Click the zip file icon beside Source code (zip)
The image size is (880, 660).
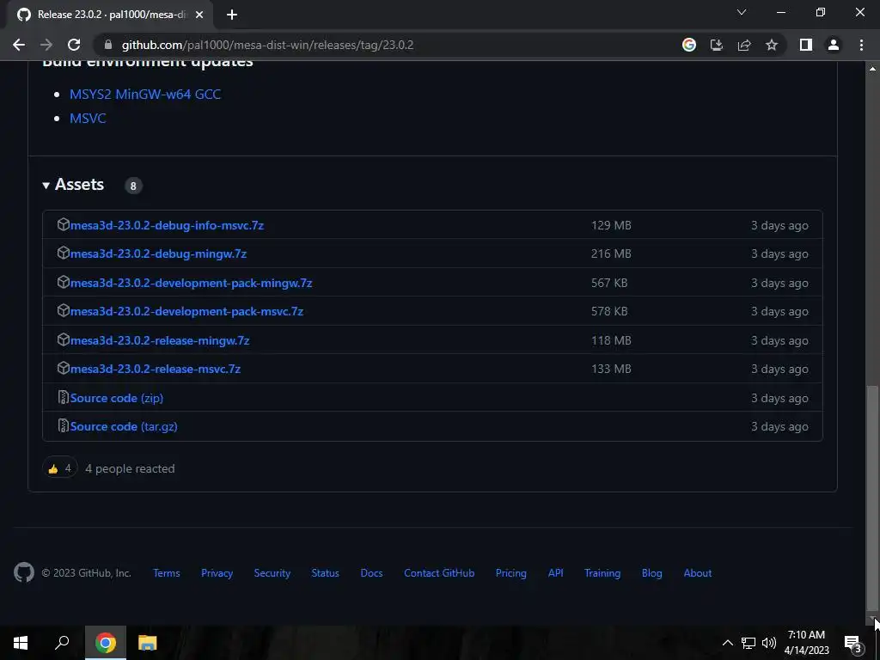tap(64, 397)
